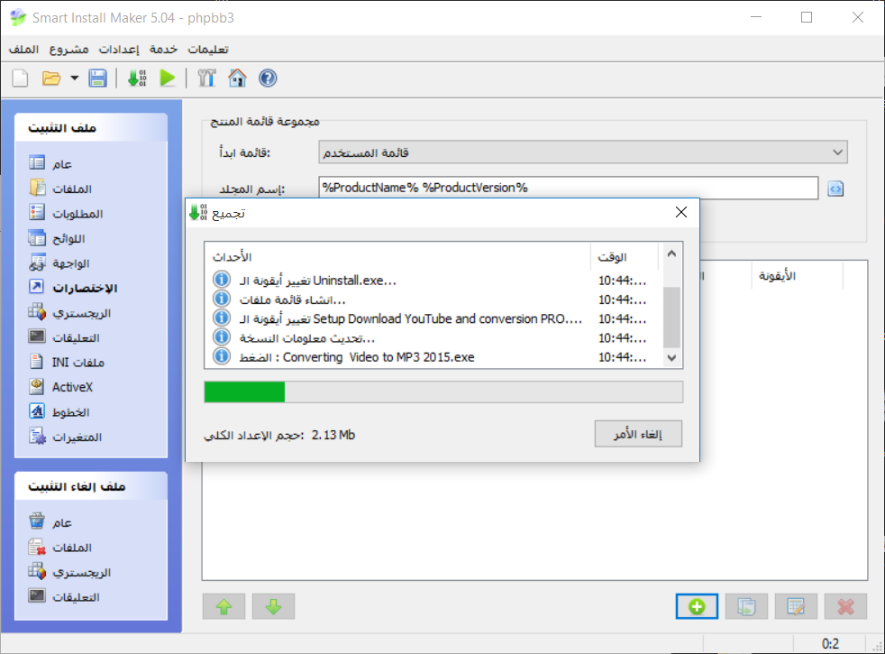Click the Home page toolbar icon
885x654 pixels.
237,78
